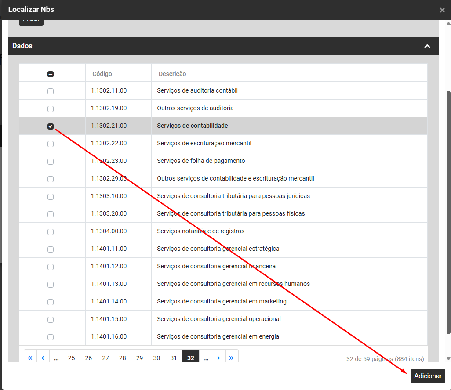The image size is (451, 390).
Task: Sort by Descrição column header
Action: (x=172, y=74)
